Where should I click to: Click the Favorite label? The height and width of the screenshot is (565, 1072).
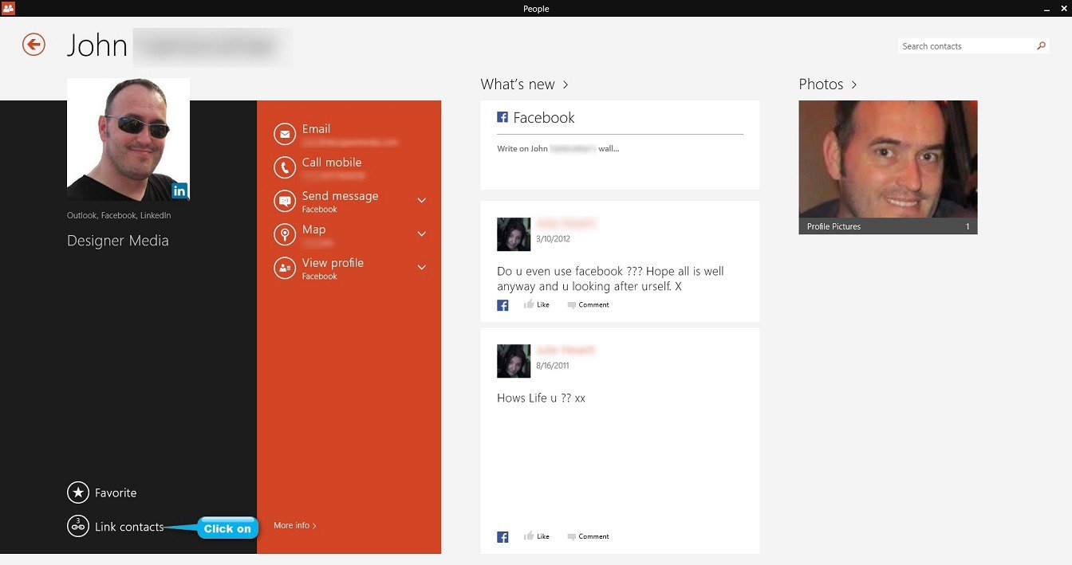coord(116,492)
